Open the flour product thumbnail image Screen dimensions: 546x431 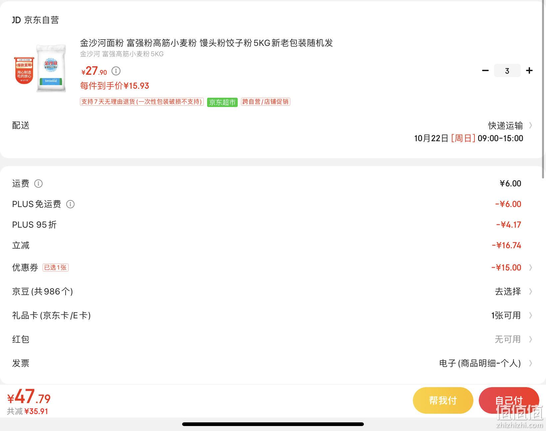tap(40, 69)
